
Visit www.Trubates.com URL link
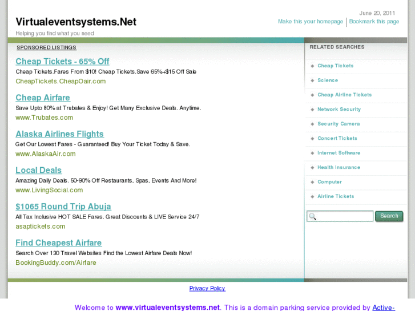[x=44, y=118]
